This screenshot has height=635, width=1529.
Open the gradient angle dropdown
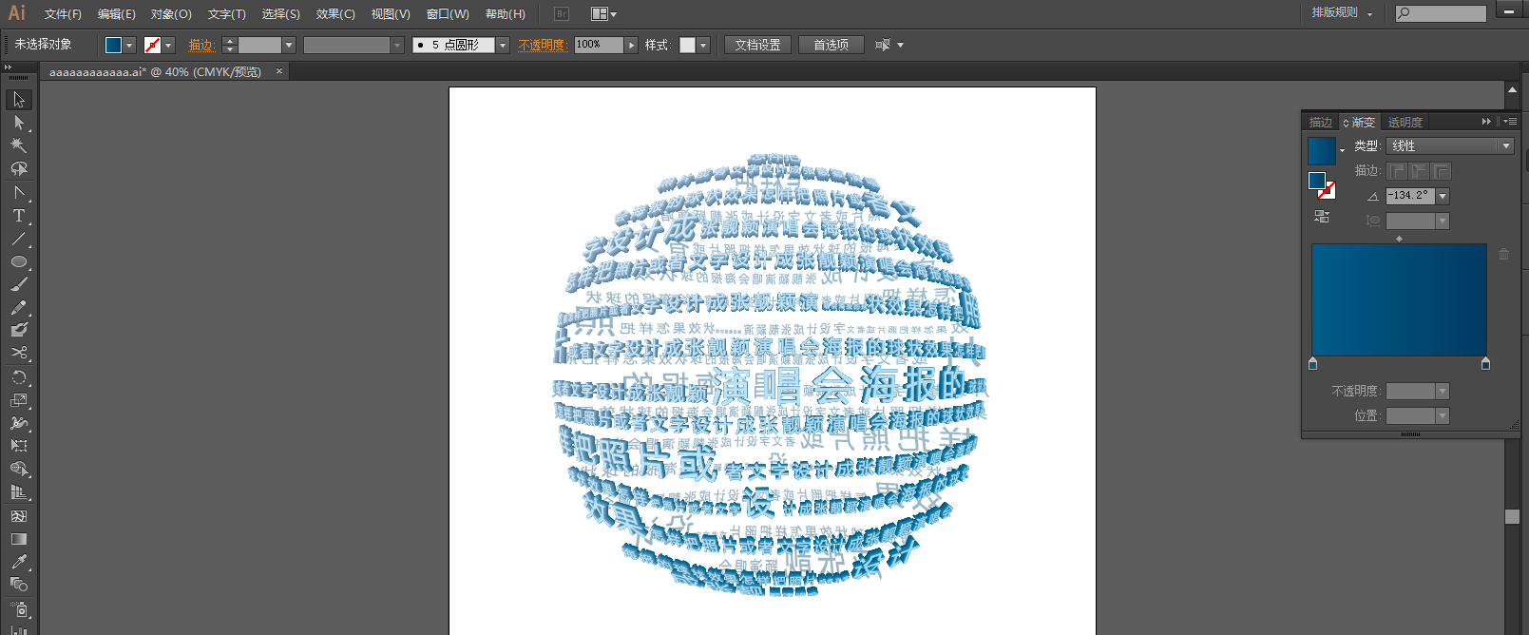(x=1443, y=196)
